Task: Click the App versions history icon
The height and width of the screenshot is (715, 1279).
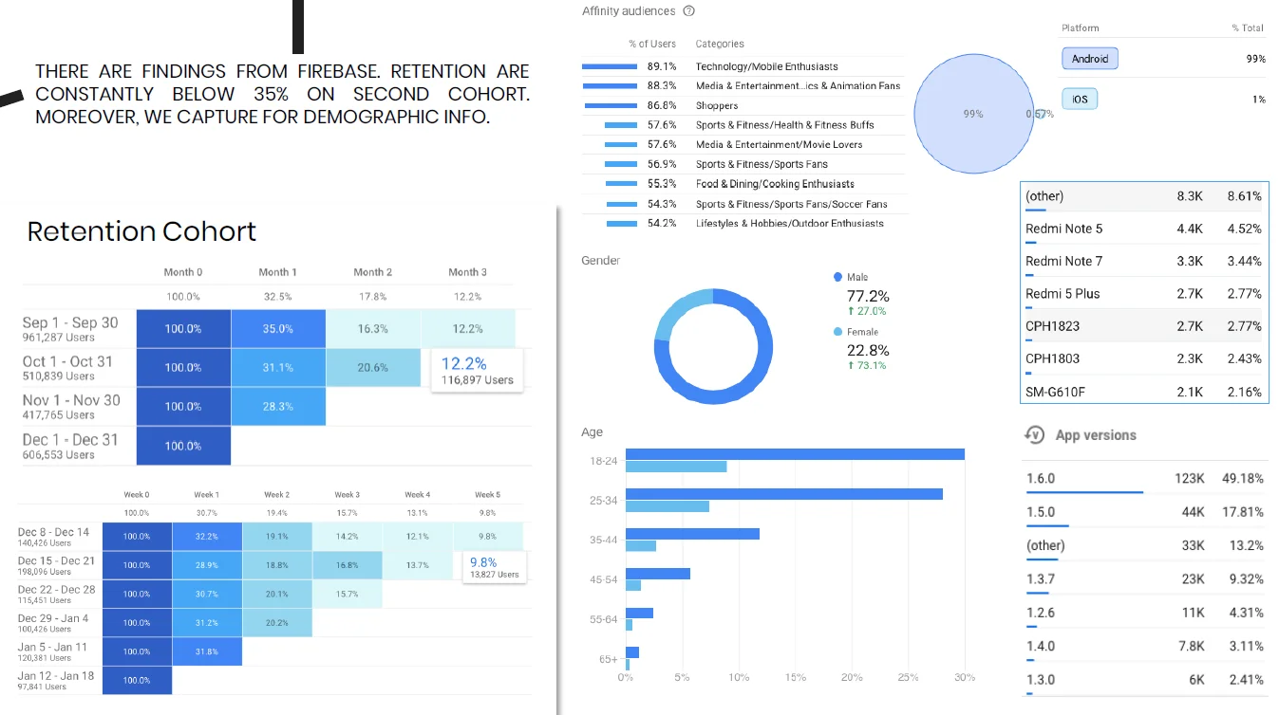Action: [x=1034, y=434]
